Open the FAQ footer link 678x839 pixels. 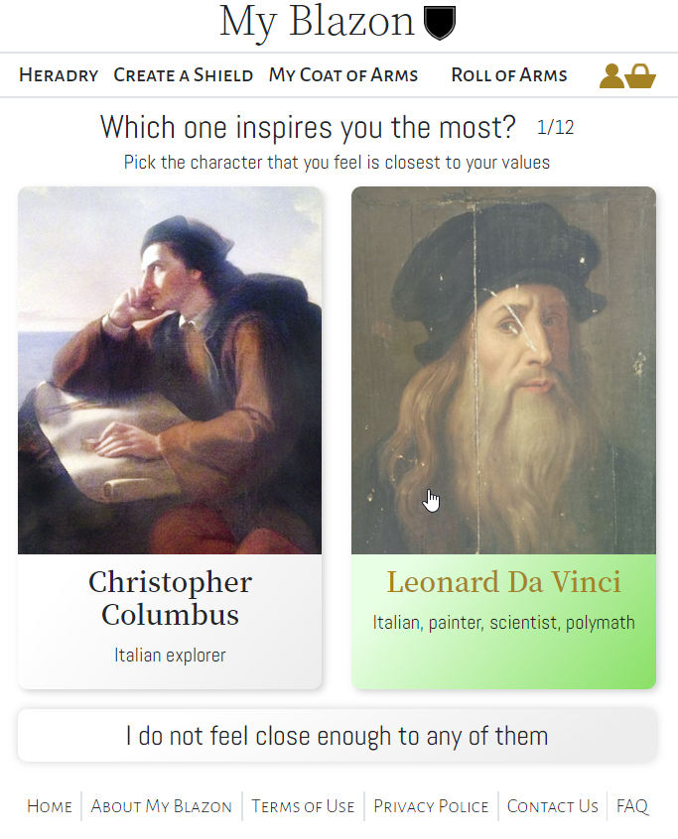[632, 806]
